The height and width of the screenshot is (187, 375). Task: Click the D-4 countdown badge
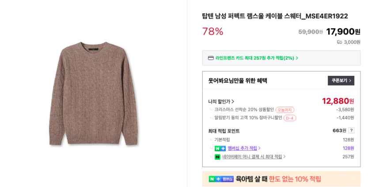(290, 118)
